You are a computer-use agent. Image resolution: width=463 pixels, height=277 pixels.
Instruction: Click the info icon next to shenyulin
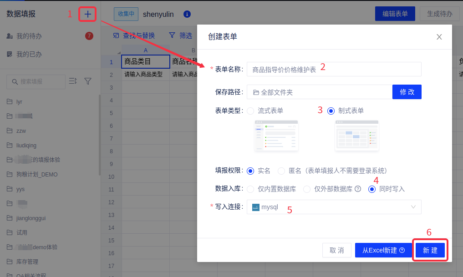(187, 14)
